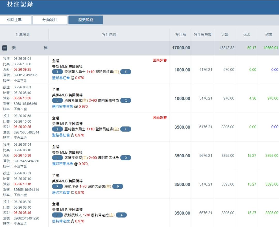
Task: Click the 注單訊息 column header
Action: click(23, 35)
